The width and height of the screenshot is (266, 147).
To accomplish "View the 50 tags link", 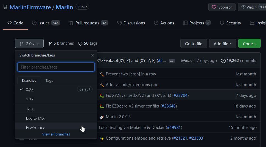I will [x=88, y=43].
